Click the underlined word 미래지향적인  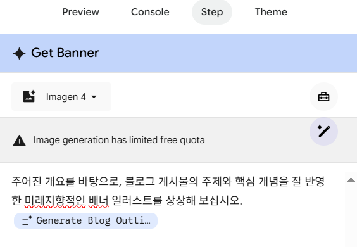(x=55, y=201)
